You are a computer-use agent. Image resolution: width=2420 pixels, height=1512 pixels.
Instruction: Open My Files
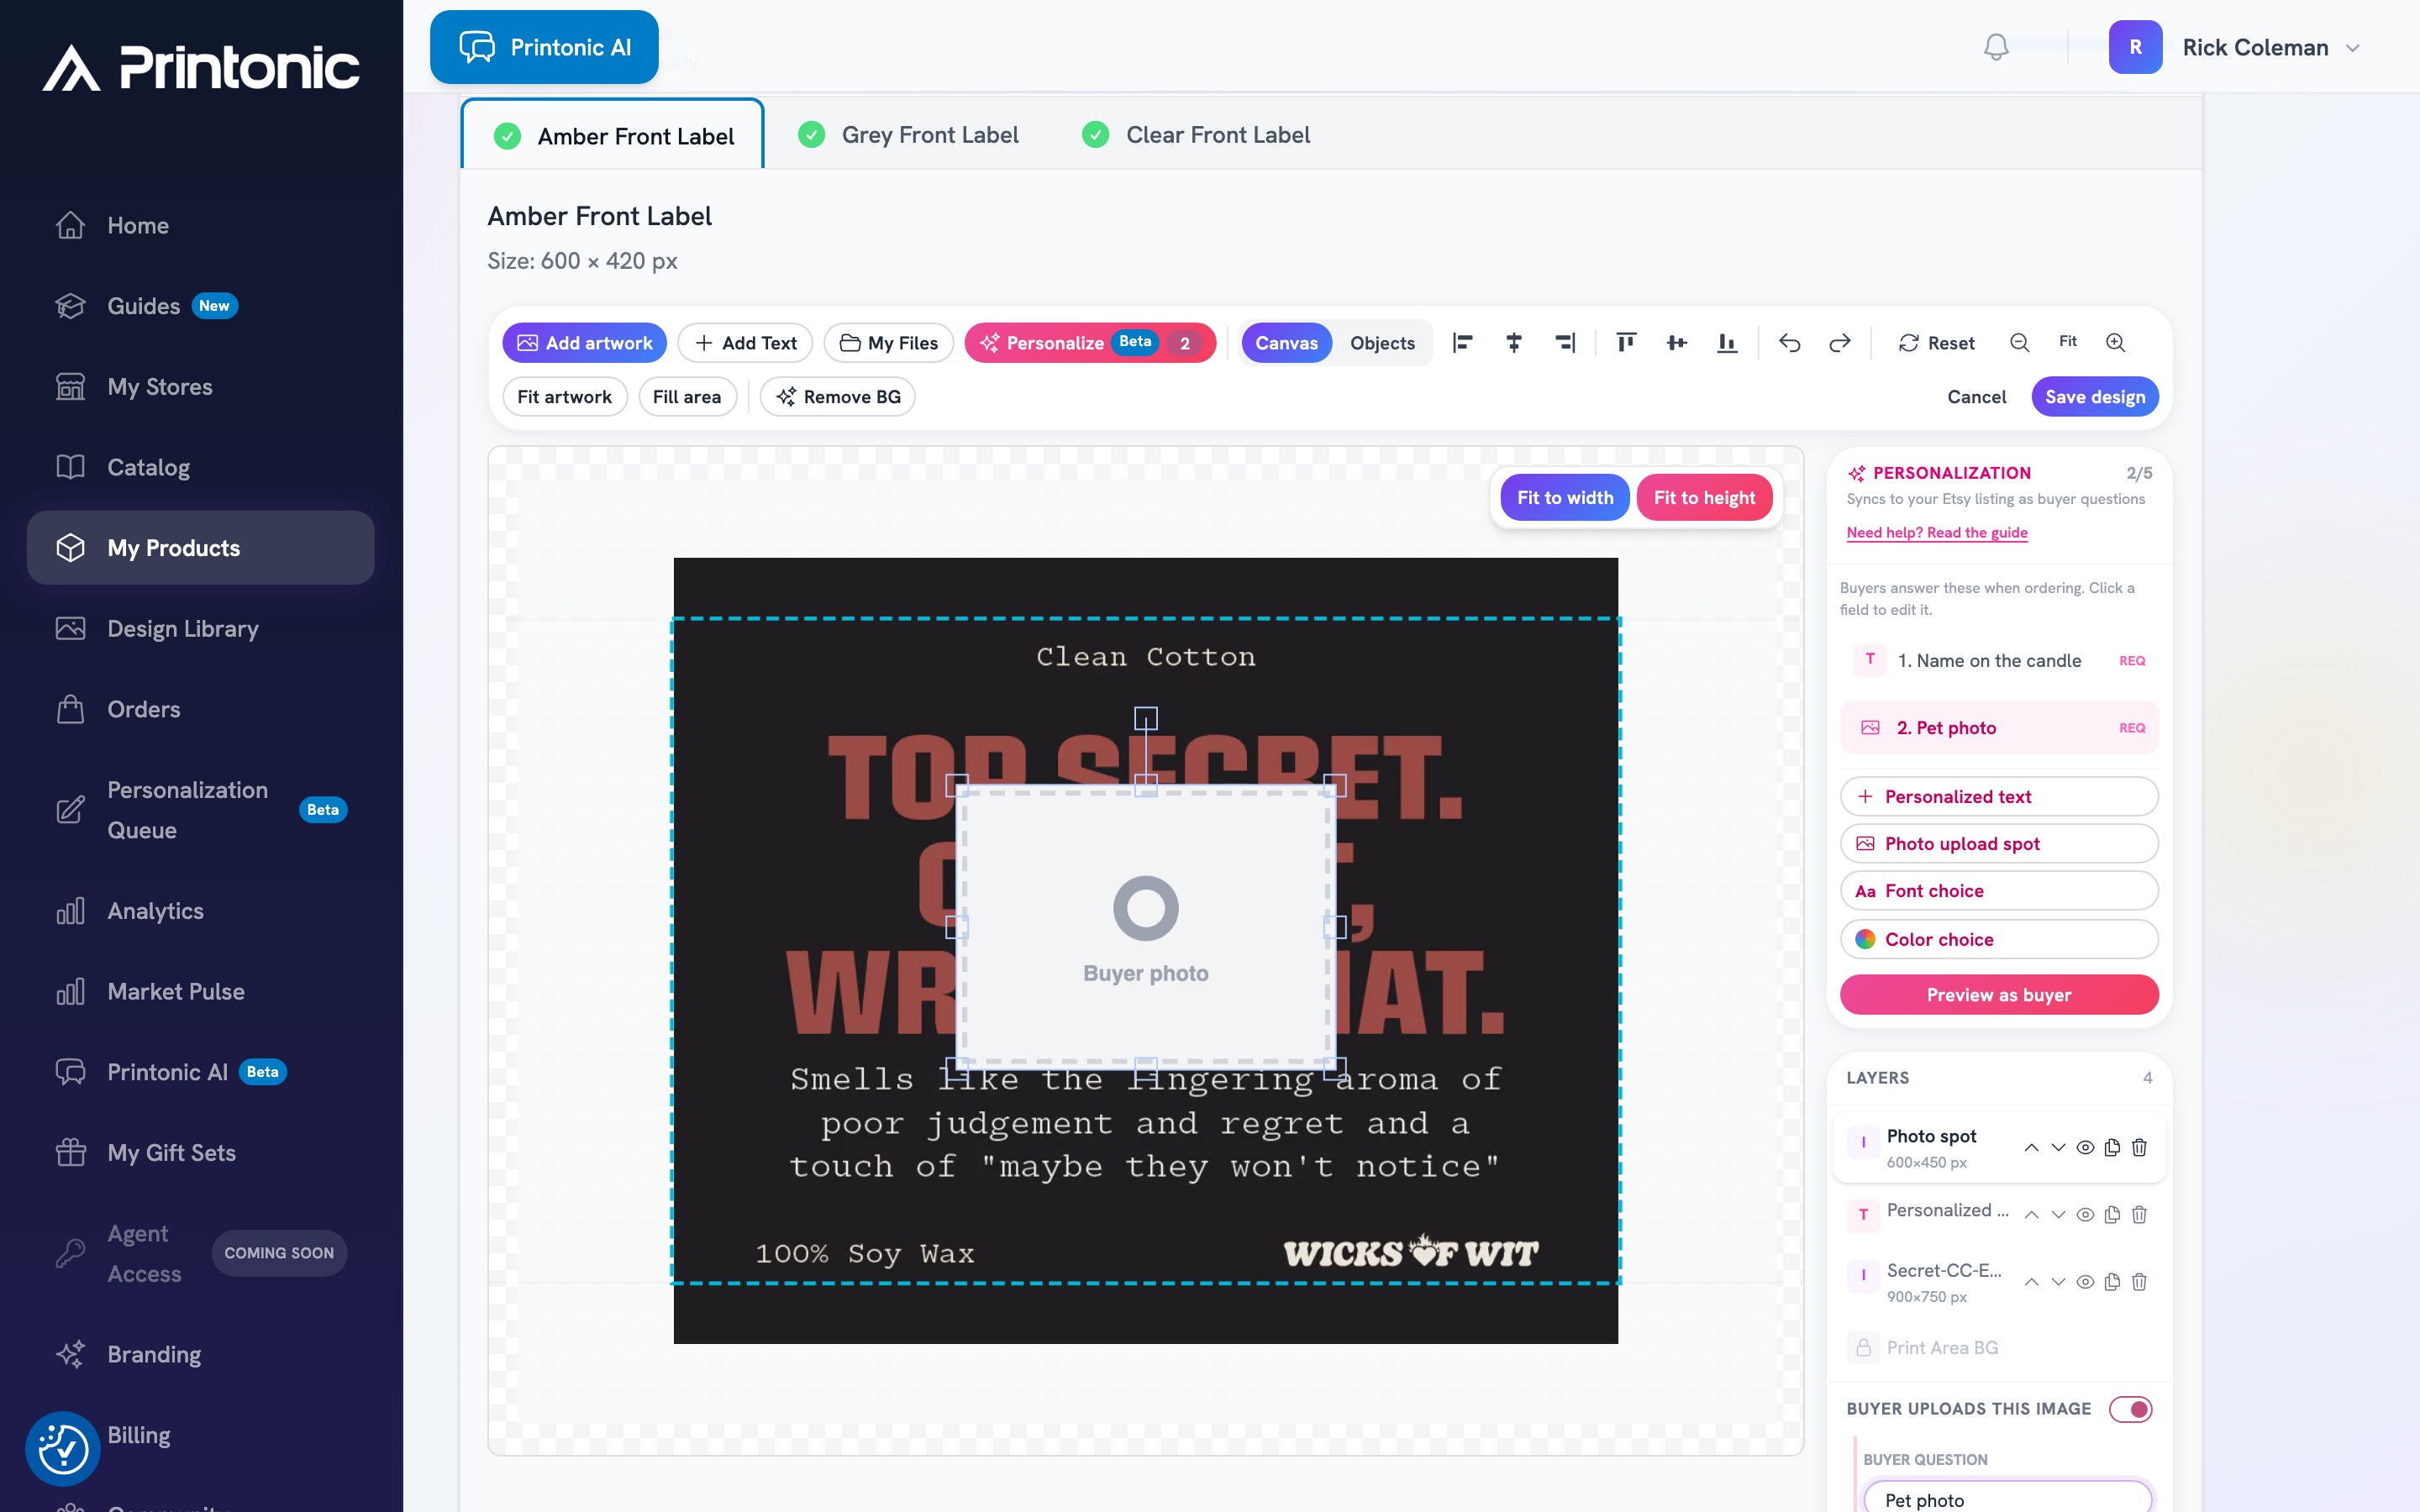[888, 343]
